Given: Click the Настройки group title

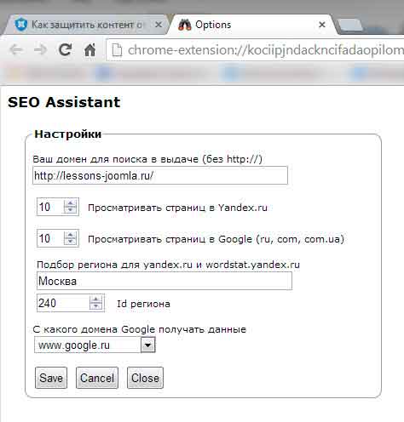Looking at the screenshot, I should [68, 134].
